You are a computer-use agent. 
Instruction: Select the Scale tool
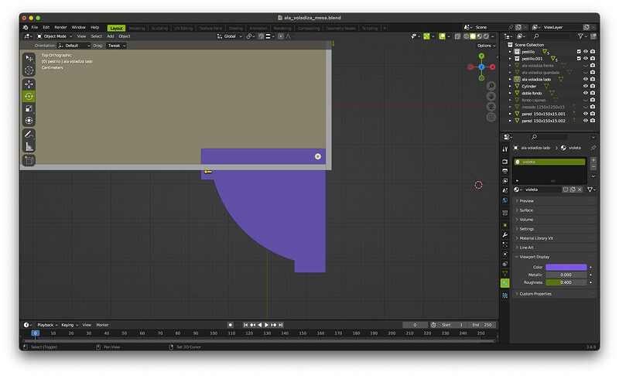pos(29,108)
